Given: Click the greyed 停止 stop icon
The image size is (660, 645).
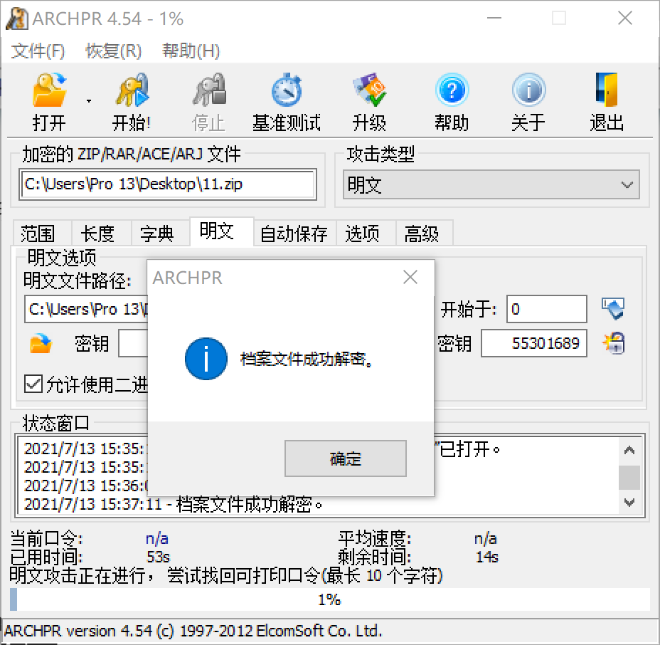Looking at the screenshot, I should coord(209,90).
